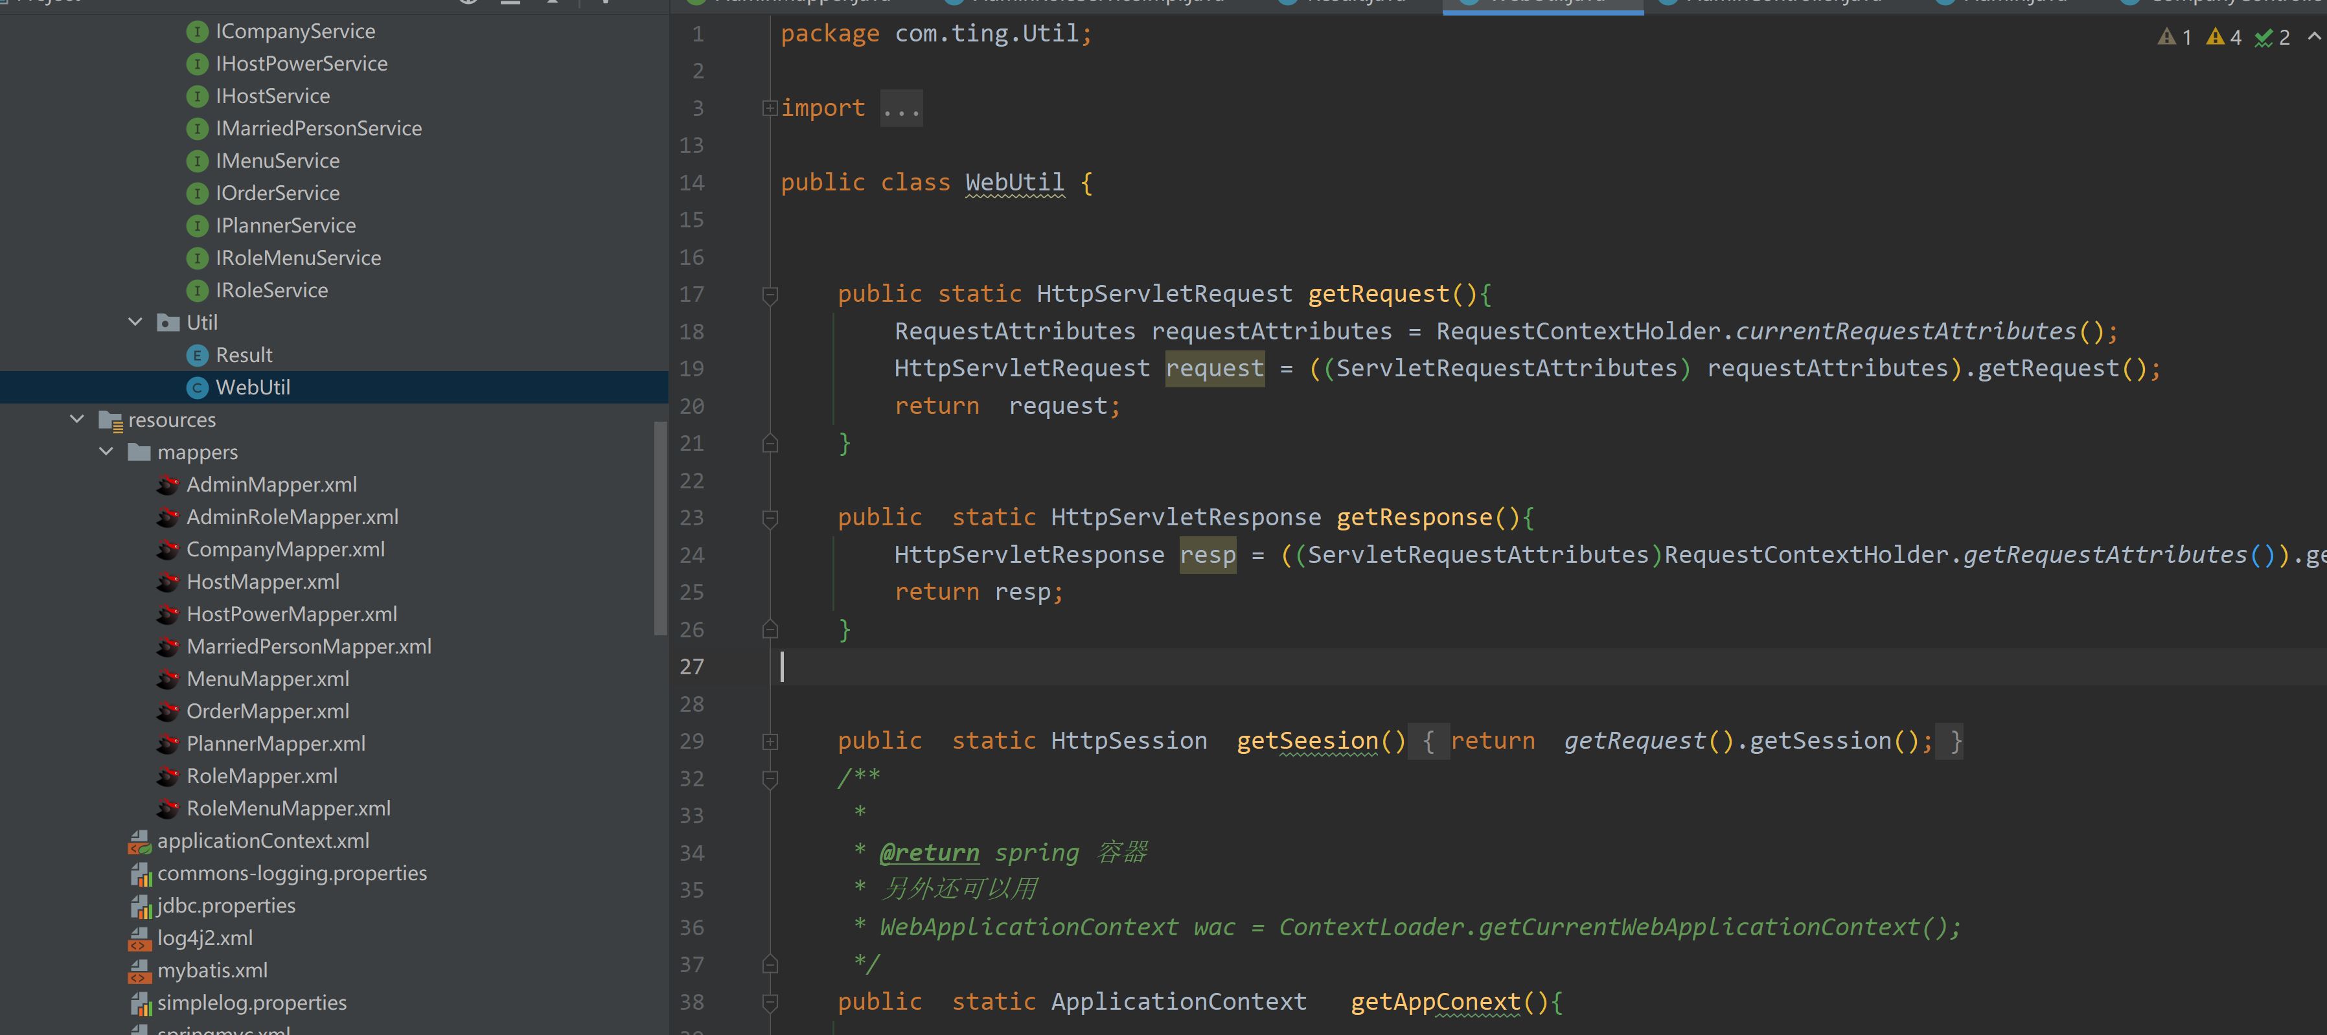Select the IPlannerService interface
The image size is (2327, 1035).
[286, 226]
